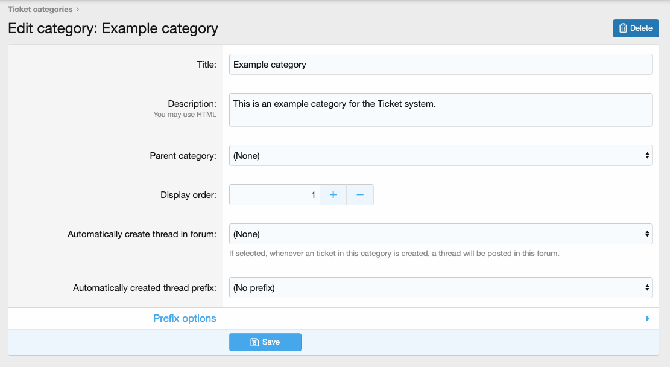
Task: Click the 'Title:' field label
Action: (x=206, y=65)
